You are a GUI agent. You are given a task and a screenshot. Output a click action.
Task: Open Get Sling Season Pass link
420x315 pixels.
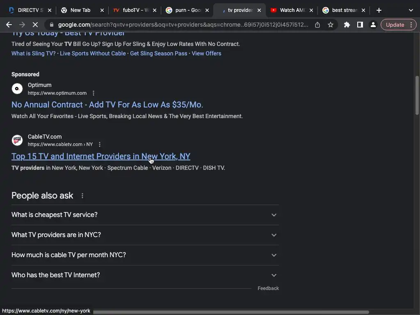click(x=159, y=53)
